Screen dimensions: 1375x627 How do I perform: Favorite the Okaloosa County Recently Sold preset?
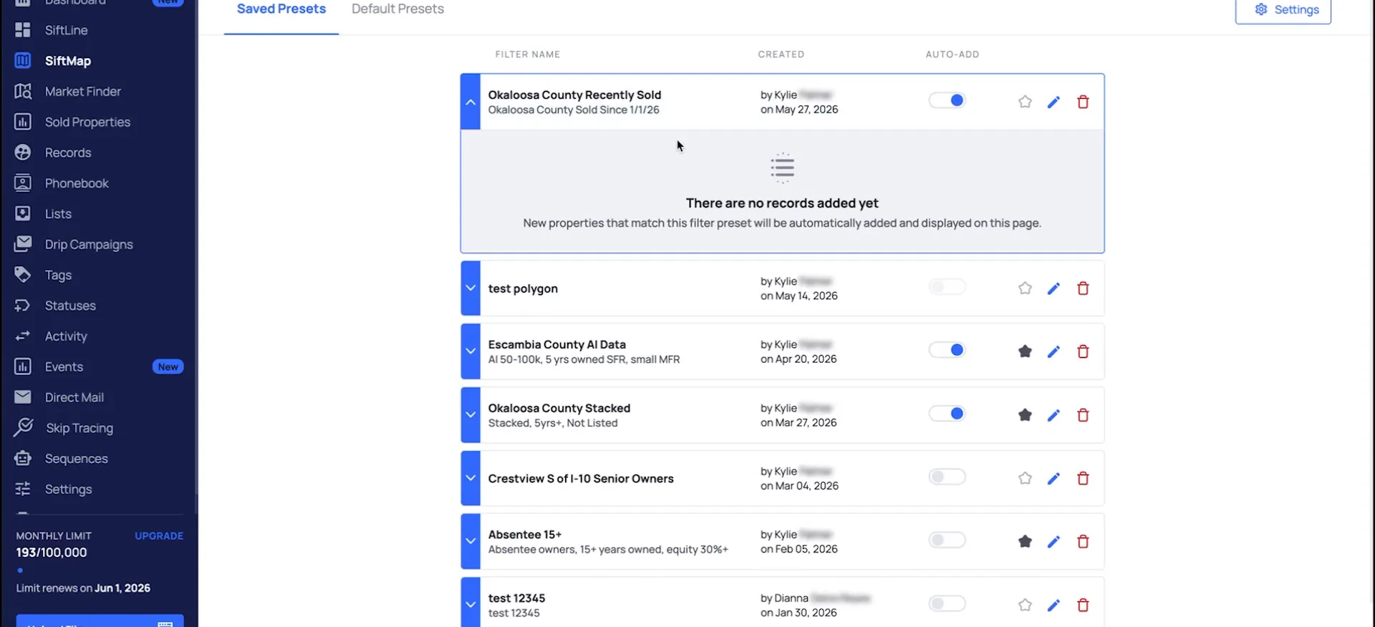point(1025,102)
